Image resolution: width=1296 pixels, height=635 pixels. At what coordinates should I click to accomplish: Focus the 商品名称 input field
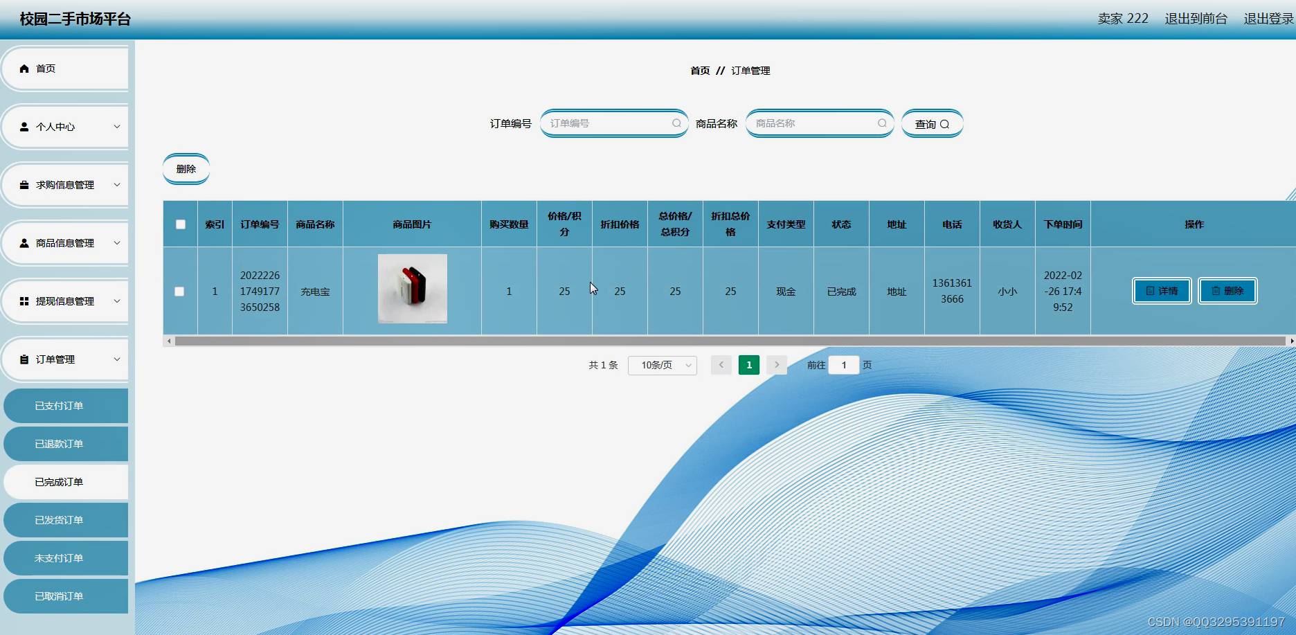pos(820,123)
